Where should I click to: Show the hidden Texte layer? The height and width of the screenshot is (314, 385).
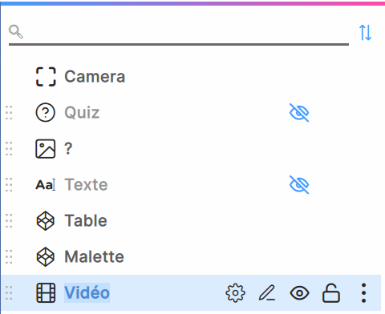tap(299, 185)
